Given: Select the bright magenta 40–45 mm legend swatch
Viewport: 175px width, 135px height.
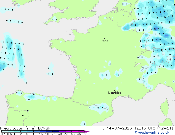Looking at the screenshot, I should point(75,131).
